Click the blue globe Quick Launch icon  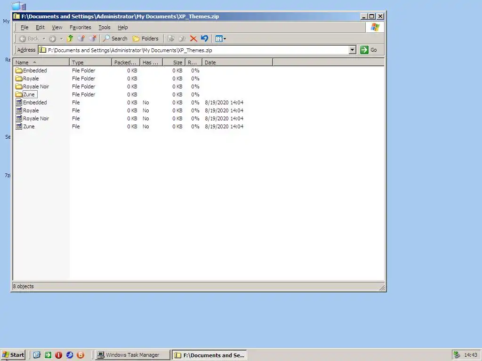pos(70,355)
